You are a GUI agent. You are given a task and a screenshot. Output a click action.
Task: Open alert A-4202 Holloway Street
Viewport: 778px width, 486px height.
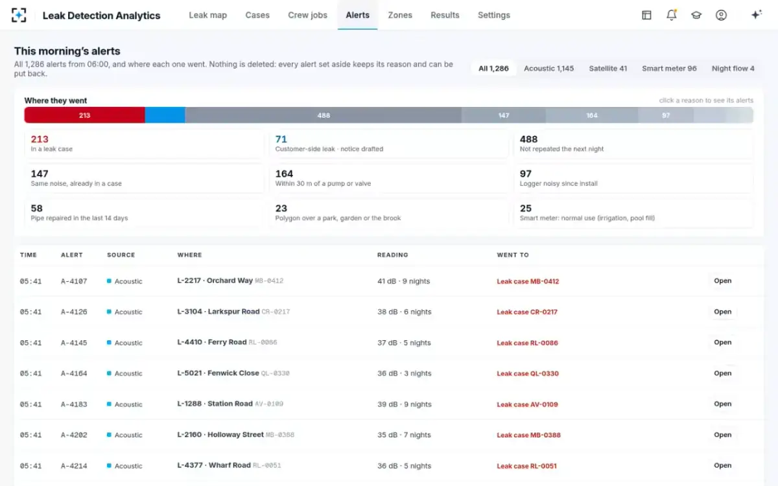point(722,435)
